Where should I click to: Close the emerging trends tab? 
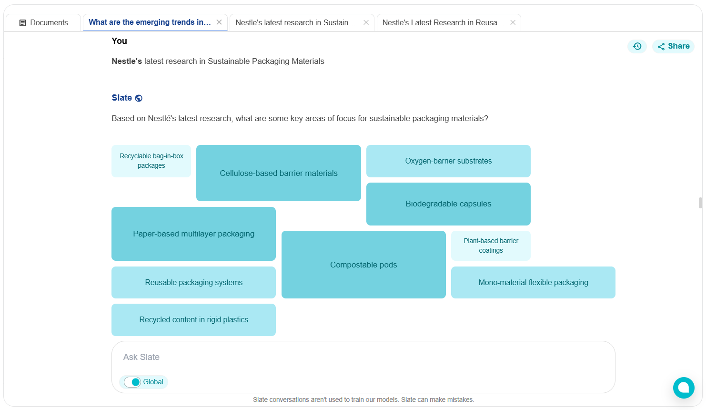point(219,22)
